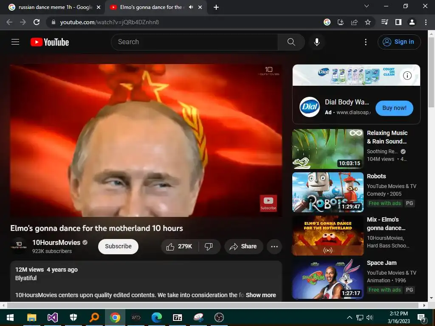Install or download page icon in address bar
435x326 pixels.
tap(341, 22)
